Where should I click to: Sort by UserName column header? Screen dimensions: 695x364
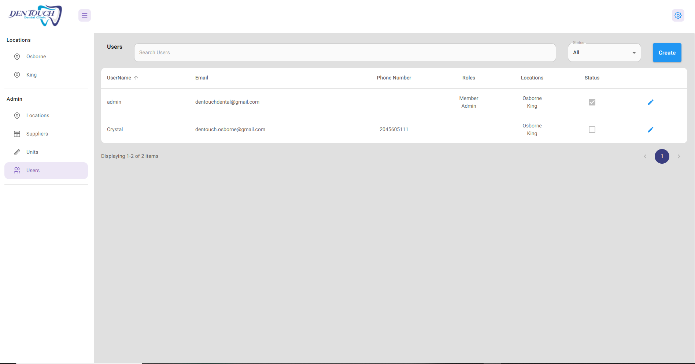click(x=119, y=78)
